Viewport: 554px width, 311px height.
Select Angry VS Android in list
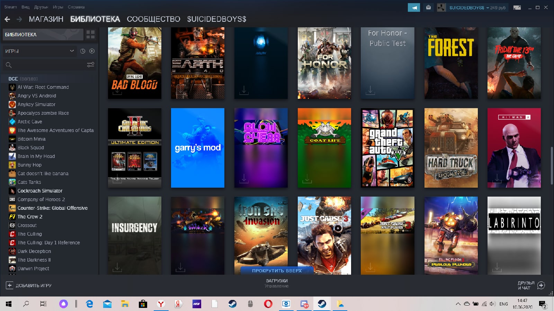coord(37,96)
